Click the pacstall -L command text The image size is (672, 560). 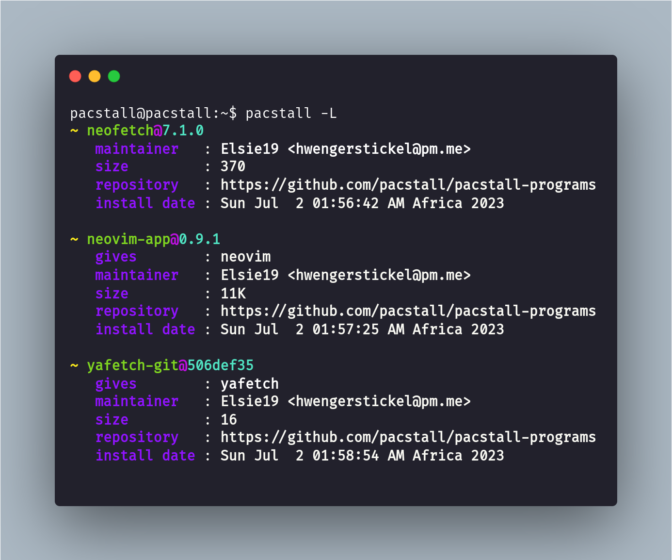pos(291,113)
